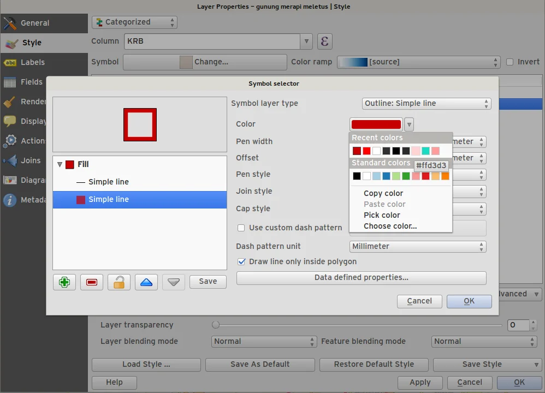The height and width of the screenshot is (393, 545).
Task: Open the Symbol layer type dropdown
Action: (426, 103)
